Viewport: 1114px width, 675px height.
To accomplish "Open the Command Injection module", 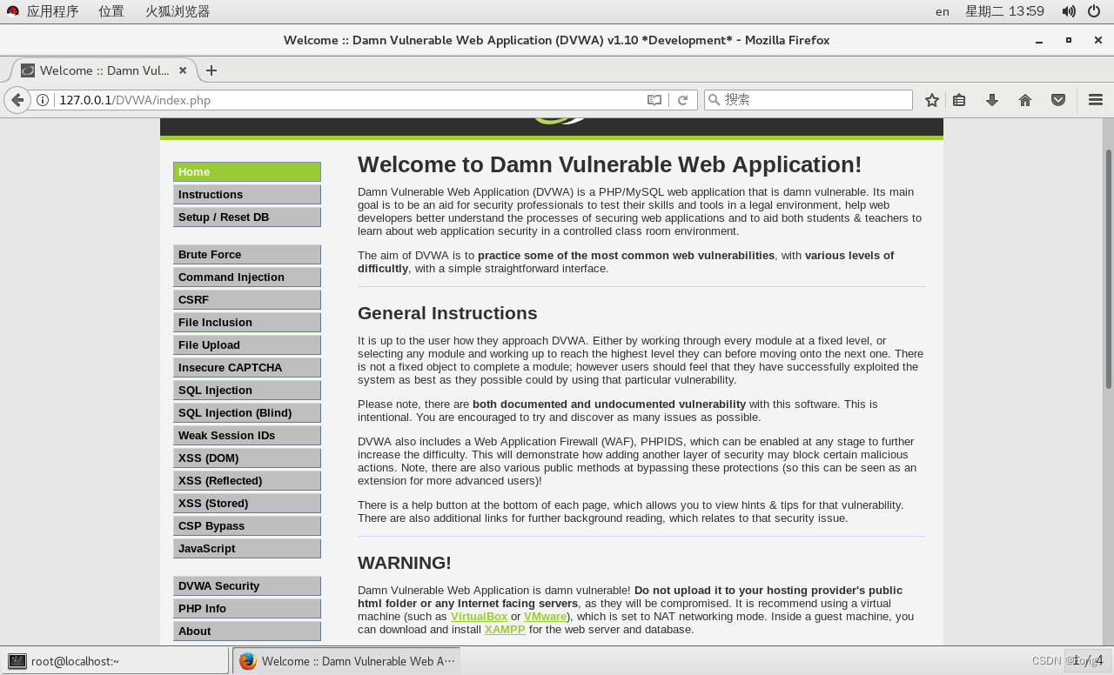I will (247, 277).
